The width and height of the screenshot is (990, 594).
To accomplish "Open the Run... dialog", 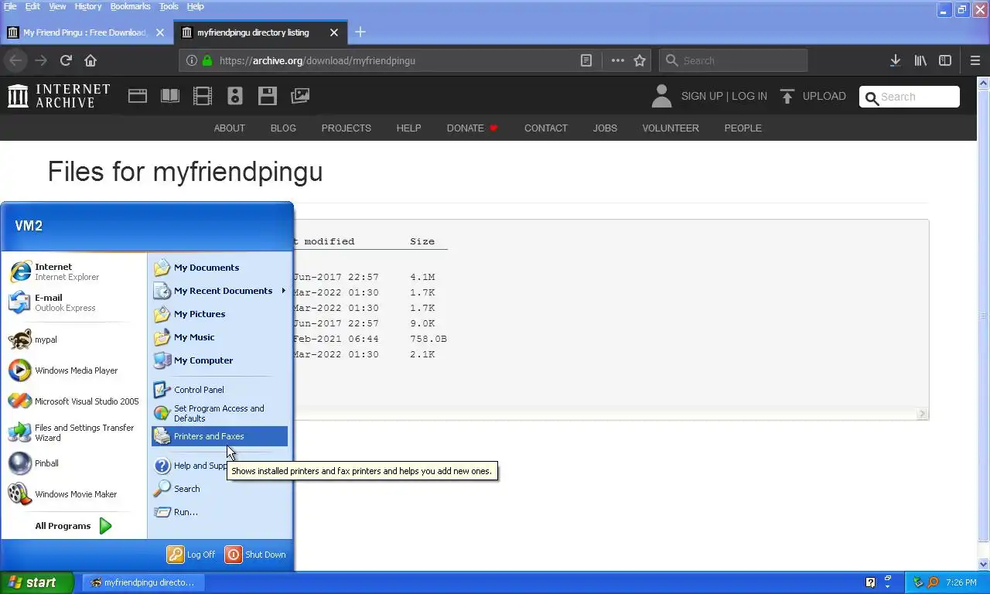I will 220,512.
